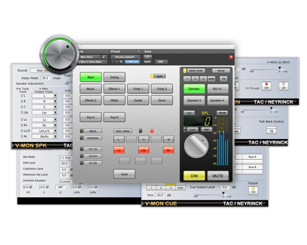This screenshot has height=245, width=307.
Task: Click the green SPL numeric display
Action: coord(198,121)
